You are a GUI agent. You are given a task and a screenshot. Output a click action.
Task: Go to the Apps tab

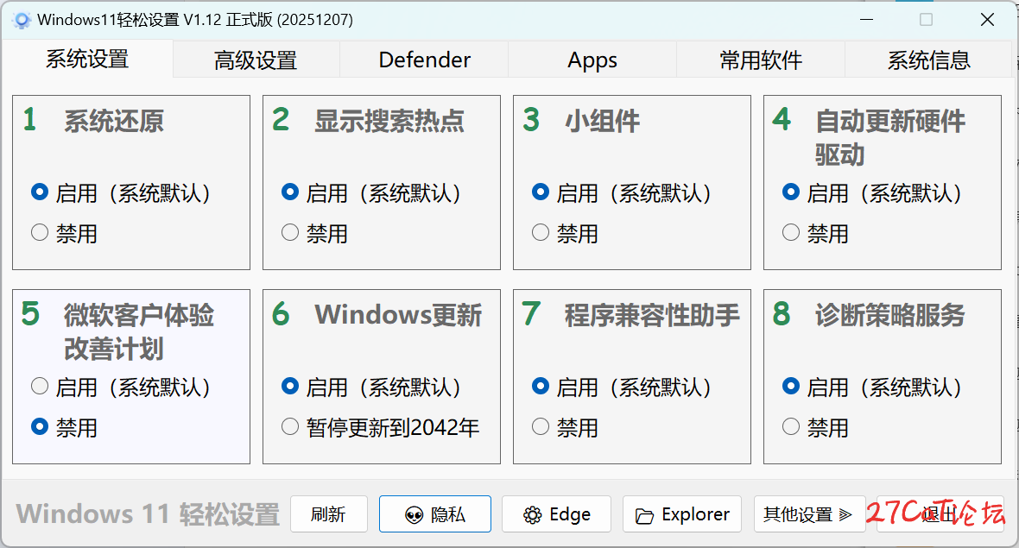click(592, 60)
